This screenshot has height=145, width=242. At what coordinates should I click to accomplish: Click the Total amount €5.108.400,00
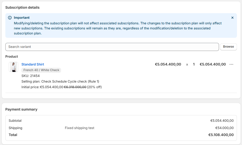[221, 135]
